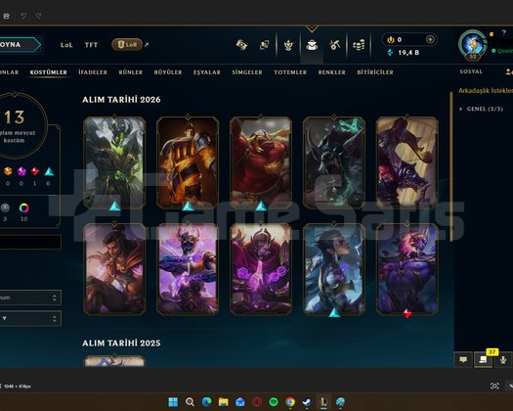Open the Store coin stacks icon
This screenshot has width=513, height=411.
coord(359,45)
